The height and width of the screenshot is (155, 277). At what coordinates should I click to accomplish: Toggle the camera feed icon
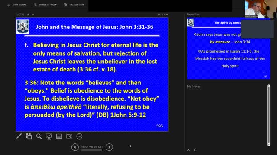tap(69, 136)
